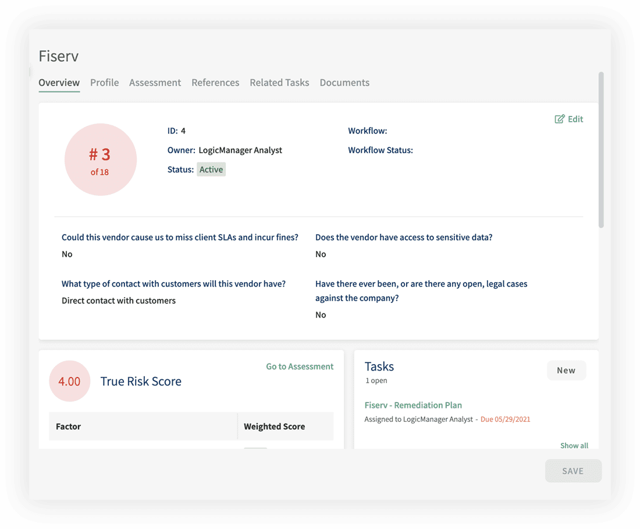Open Go to Assessment

[x=300, y=366]
